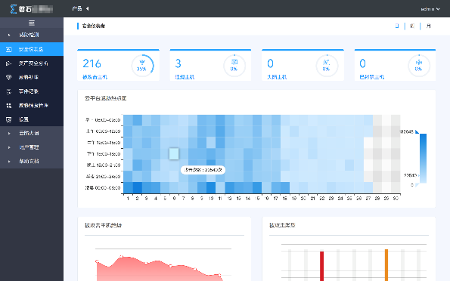Click day 15 label on heatmap axis

click(257, 199)
